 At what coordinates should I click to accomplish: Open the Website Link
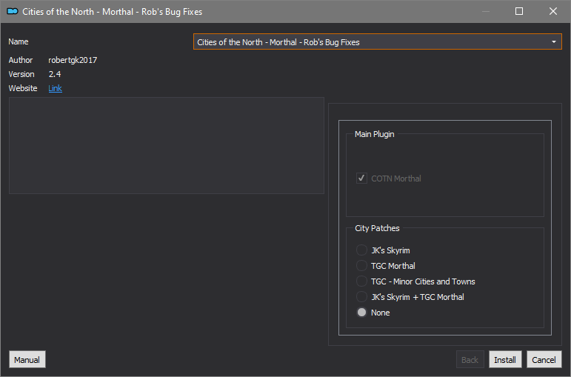coord(55,88)
